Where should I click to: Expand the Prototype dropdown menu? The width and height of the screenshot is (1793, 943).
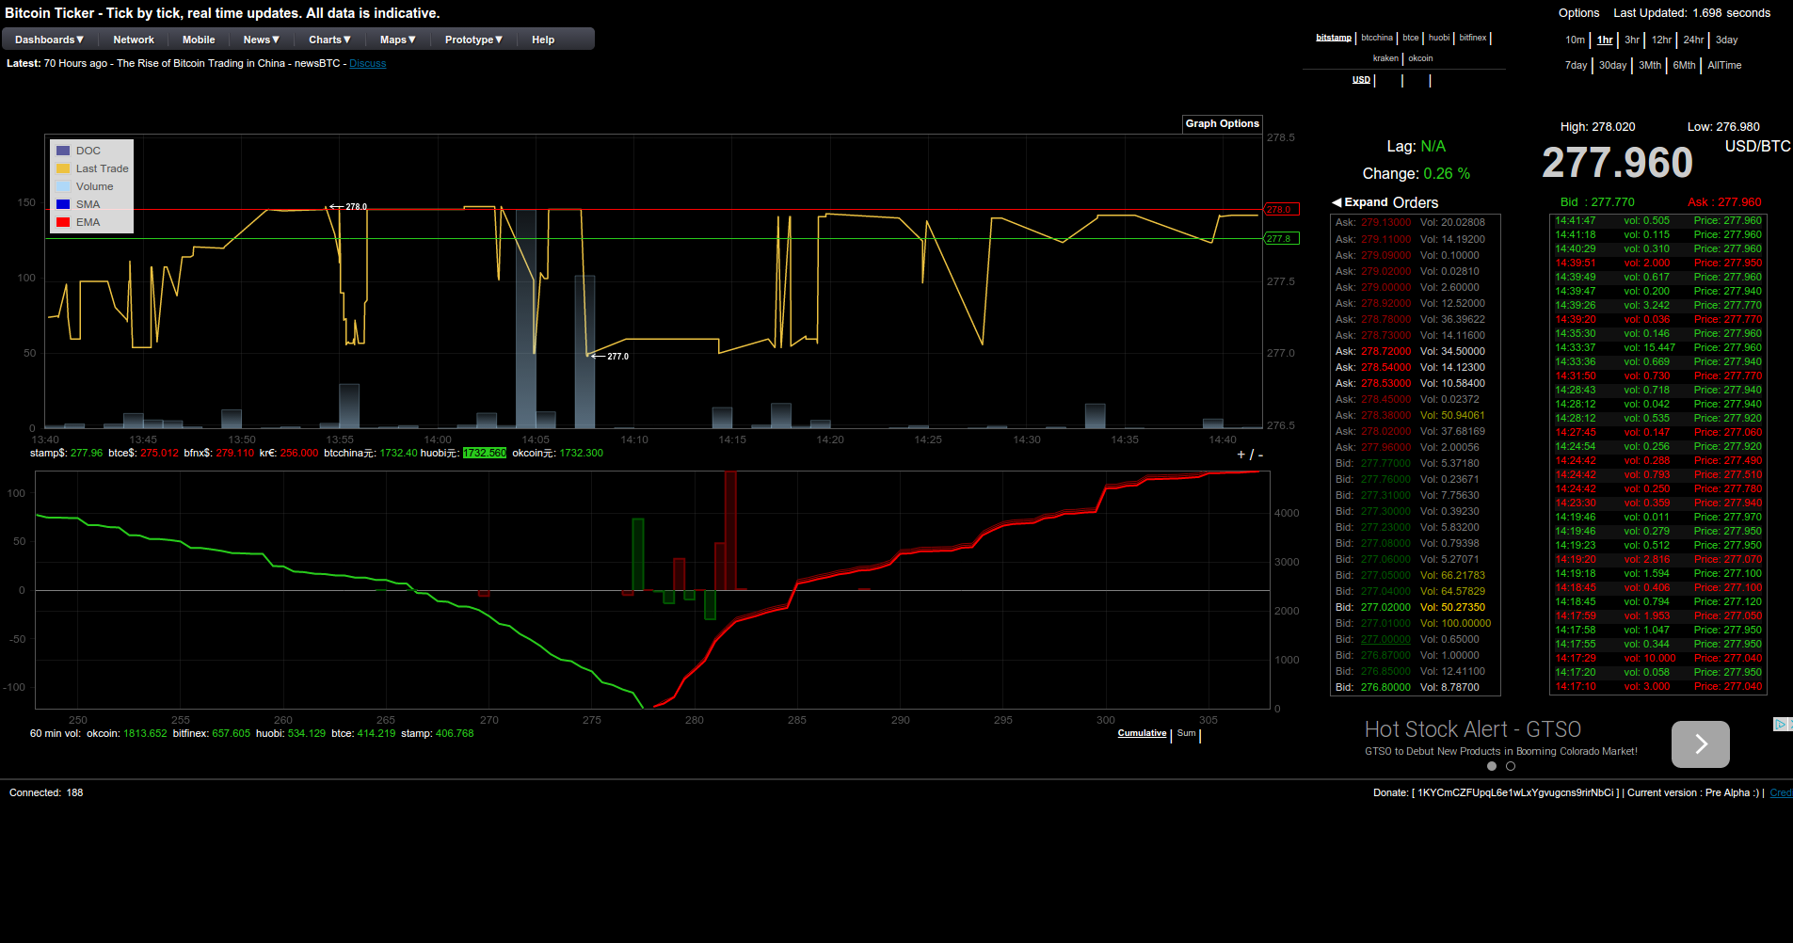[473, 40]
